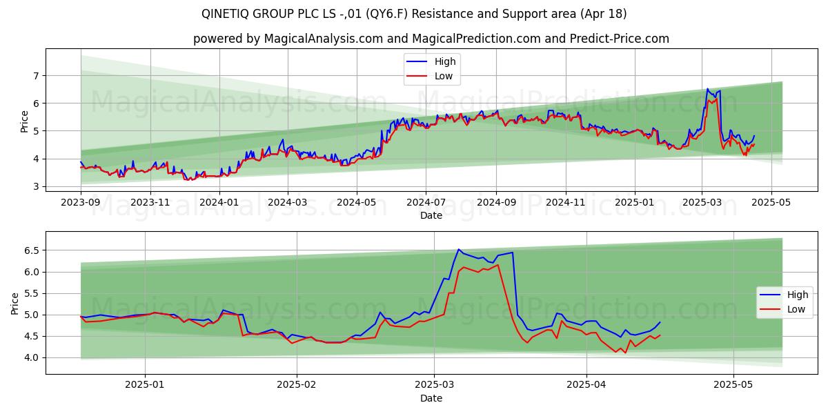This screenshot has width=828, height=414.
Task: Click the '3' price tick on top chart
Action: 37,186
